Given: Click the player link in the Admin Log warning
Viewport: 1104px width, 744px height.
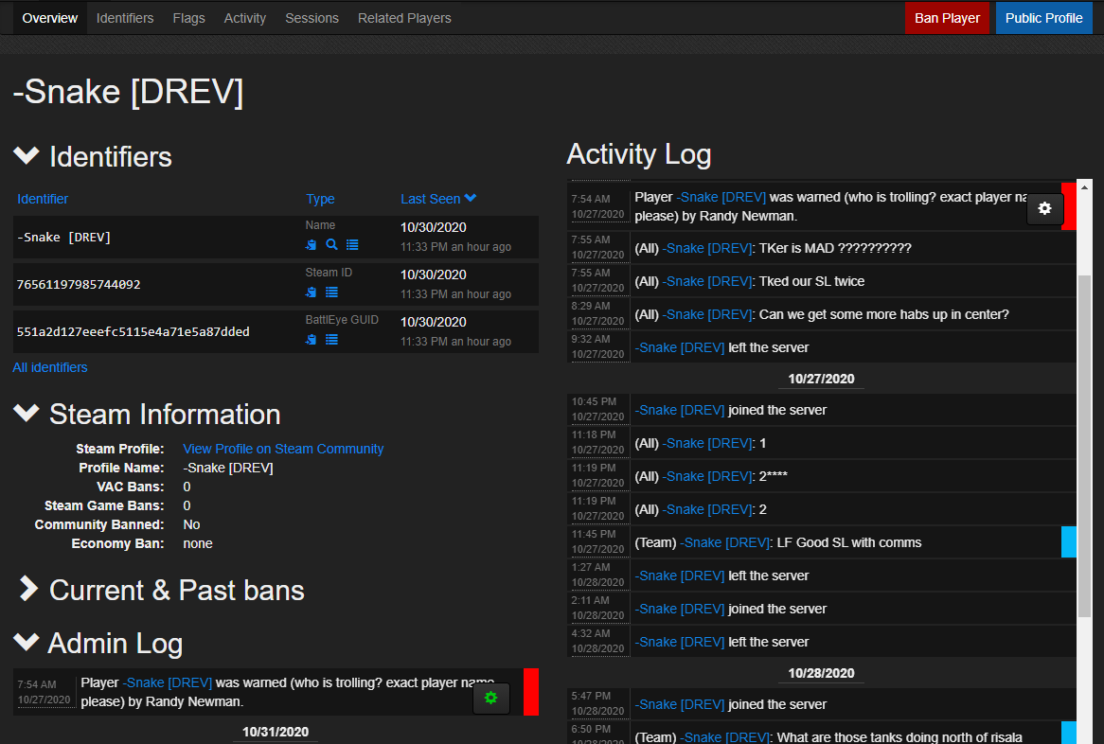Looking at the screenshot, I should click(x=168, y=682).
